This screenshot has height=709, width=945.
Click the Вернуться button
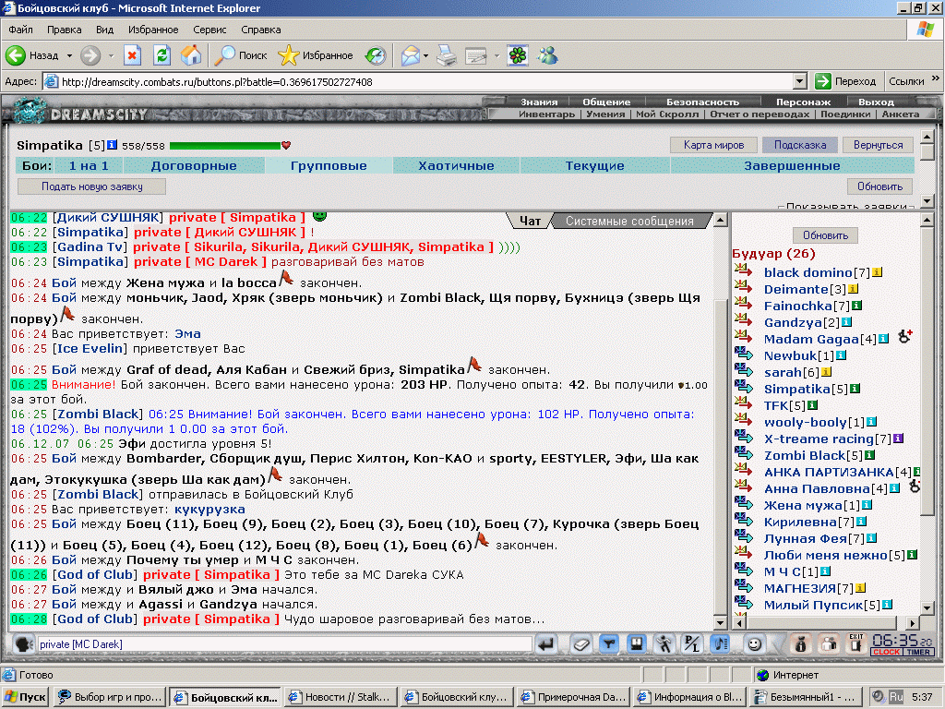pyautogui.click(x=878, y=145)
